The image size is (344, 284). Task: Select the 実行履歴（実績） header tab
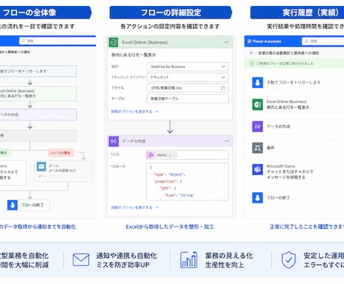tap(297, 13)
